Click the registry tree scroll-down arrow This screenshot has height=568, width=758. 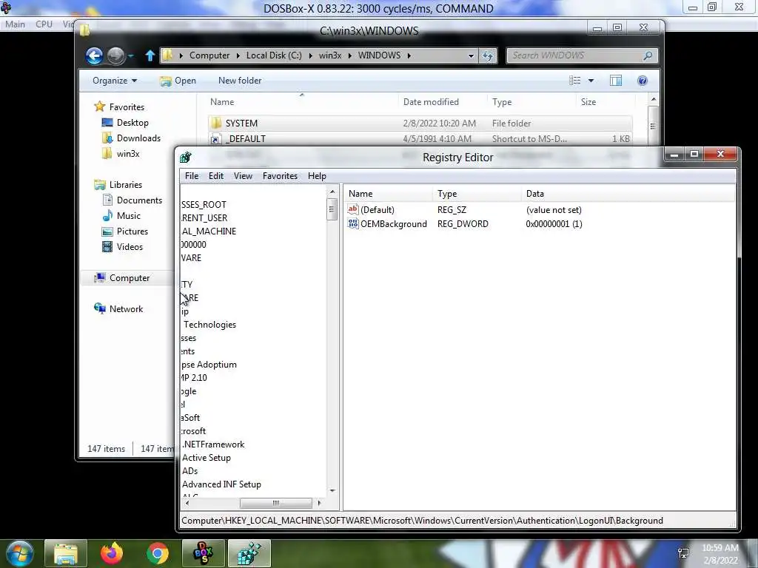coord(332,491)
